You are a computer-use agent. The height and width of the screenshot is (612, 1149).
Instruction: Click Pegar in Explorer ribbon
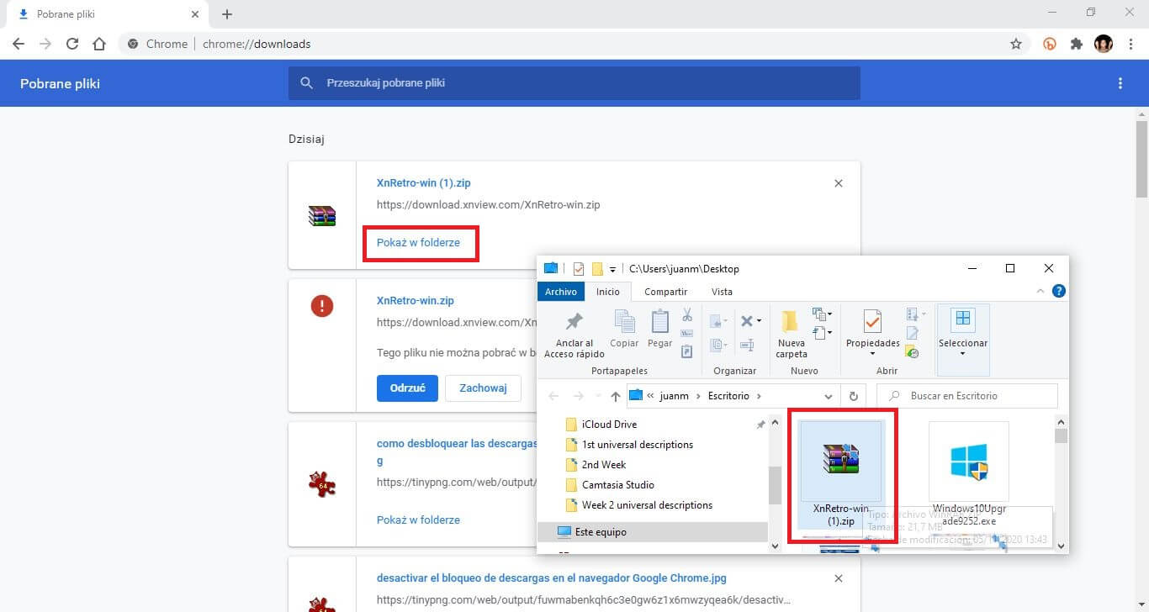point(660,329)
